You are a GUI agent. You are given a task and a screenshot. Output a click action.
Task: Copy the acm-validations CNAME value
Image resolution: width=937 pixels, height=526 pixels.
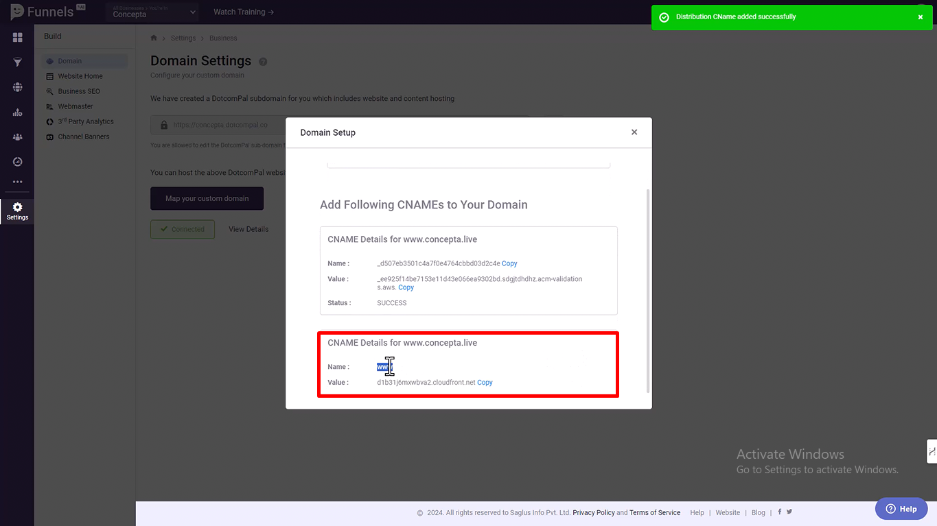click(406, 287)
